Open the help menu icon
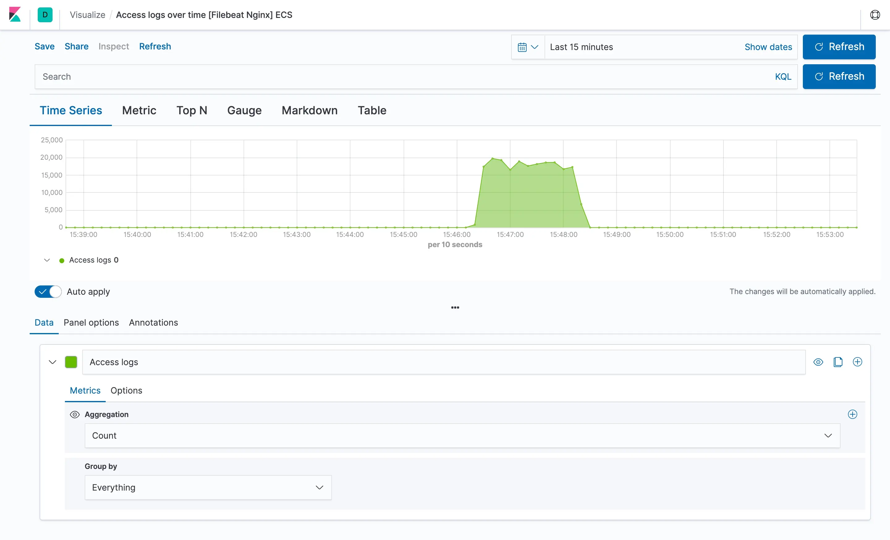 pos(875,15)
